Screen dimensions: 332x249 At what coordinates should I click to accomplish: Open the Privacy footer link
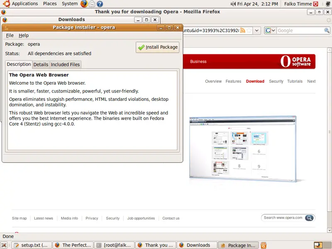pos(92,218)
